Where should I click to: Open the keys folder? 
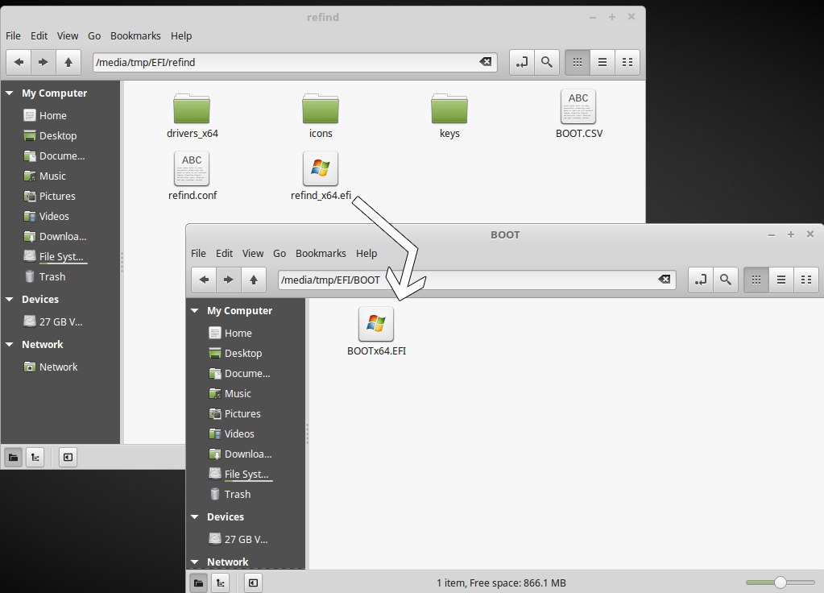(449, 116)
